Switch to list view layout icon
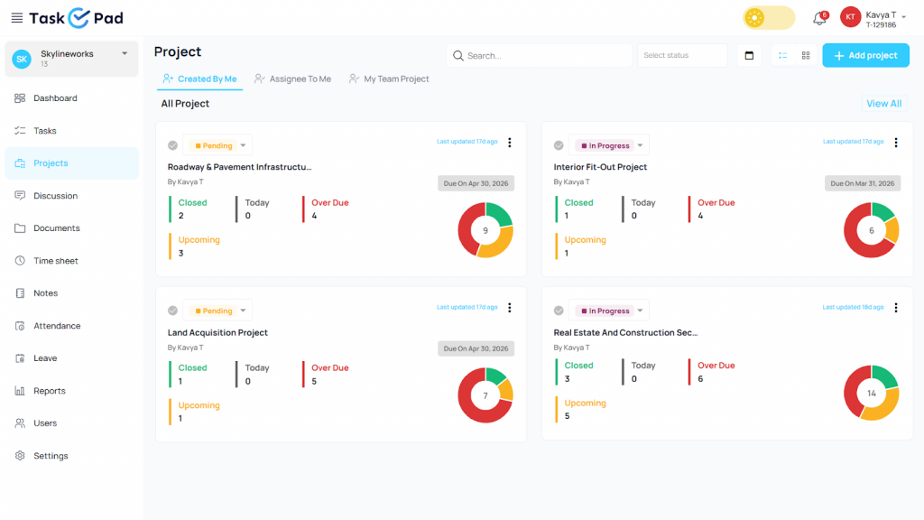 [x=782, y=56]
